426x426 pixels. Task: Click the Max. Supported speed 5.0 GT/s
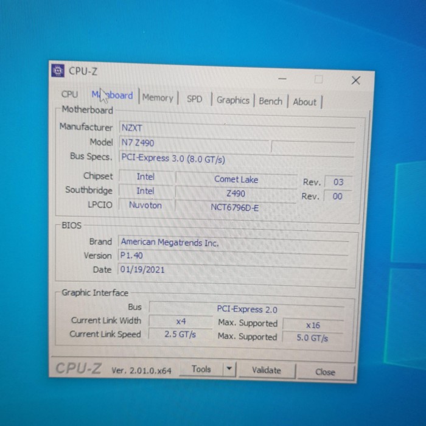[312, 337]
